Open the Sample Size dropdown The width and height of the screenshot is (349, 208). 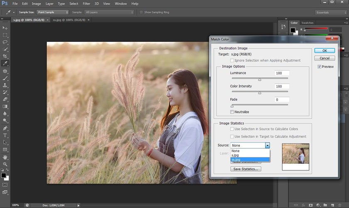52,12
